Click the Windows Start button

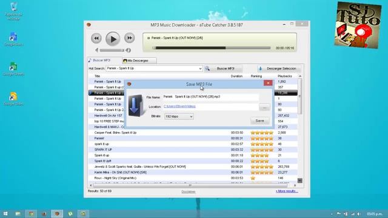click(5, 214)
